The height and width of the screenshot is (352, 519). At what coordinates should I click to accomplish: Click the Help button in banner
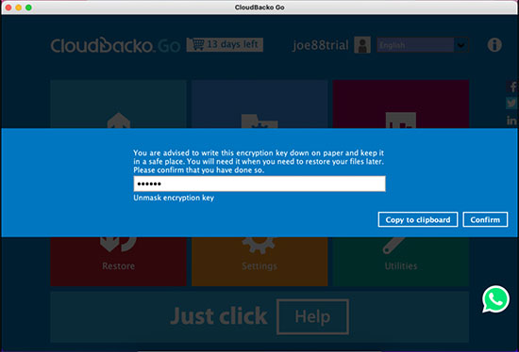(x=312, y=316)
